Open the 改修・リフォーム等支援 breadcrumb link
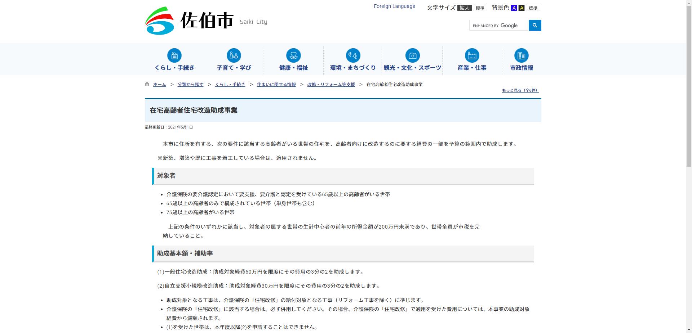Viewport: 692px width, 333px height. click(331, 84)
